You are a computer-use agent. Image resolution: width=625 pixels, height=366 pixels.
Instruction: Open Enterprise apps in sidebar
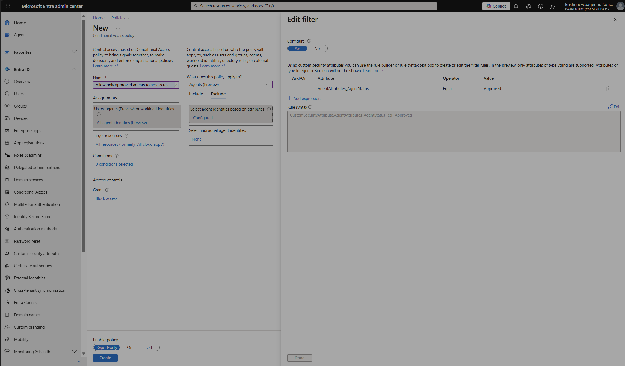tap(27, 131)
